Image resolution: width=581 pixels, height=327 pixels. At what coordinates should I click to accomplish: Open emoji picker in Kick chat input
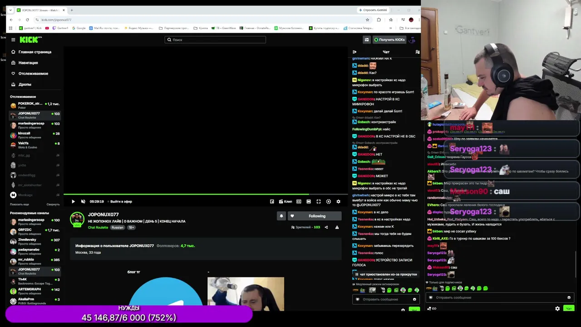[x=414, y=299]
